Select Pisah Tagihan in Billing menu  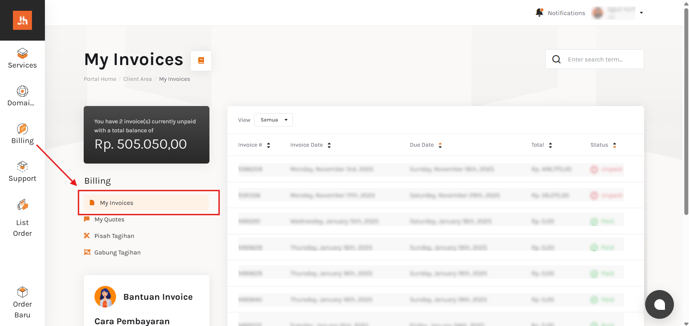[114, 236]
